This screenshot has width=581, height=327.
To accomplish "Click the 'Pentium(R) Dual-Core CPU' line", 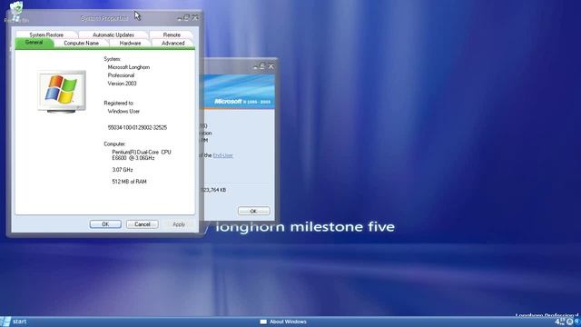I will [x=142, y=152].
